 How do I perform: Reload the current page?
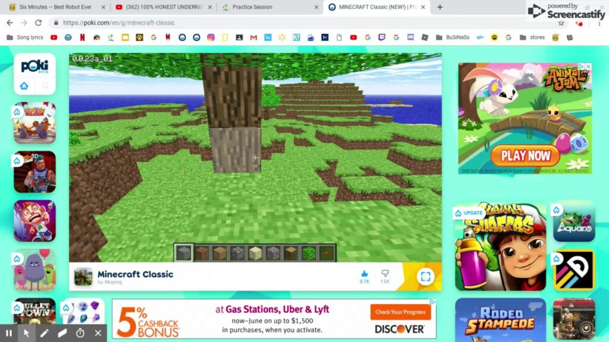[x=38, y=23]
